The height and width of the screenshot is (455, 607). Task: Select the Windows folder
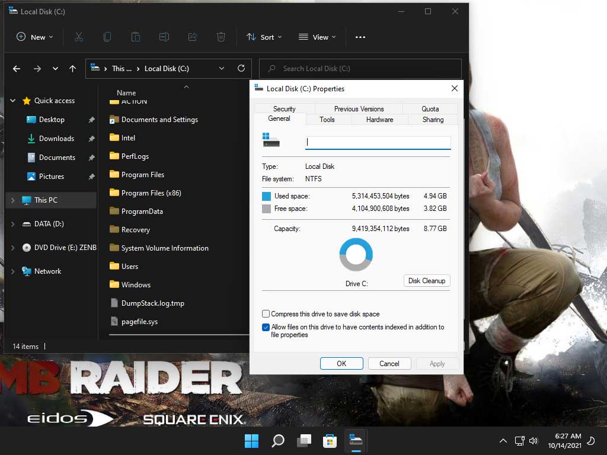130,285
